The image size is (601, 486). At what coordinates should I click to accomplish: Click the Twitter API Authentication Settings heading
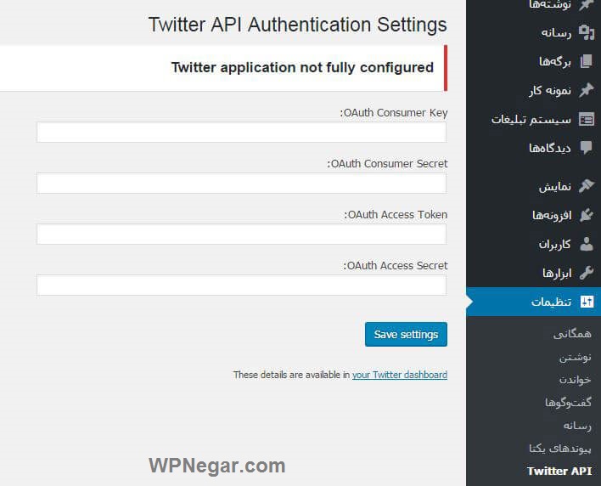click(297, 25)
